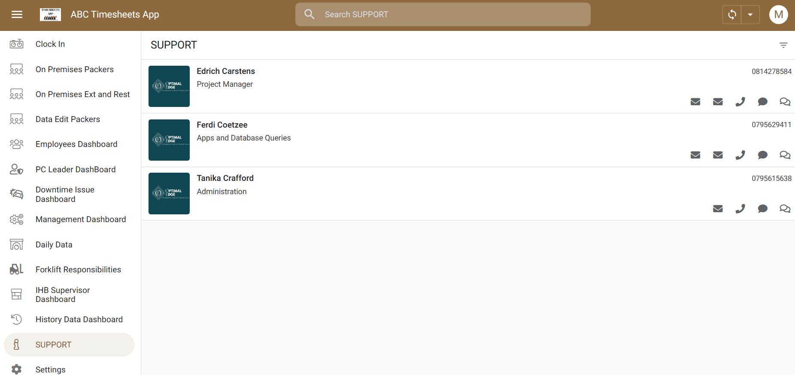Sync the app with refresh icon
Image resolution: width=795 pixels, height=375 pixels.
[732, 15]
